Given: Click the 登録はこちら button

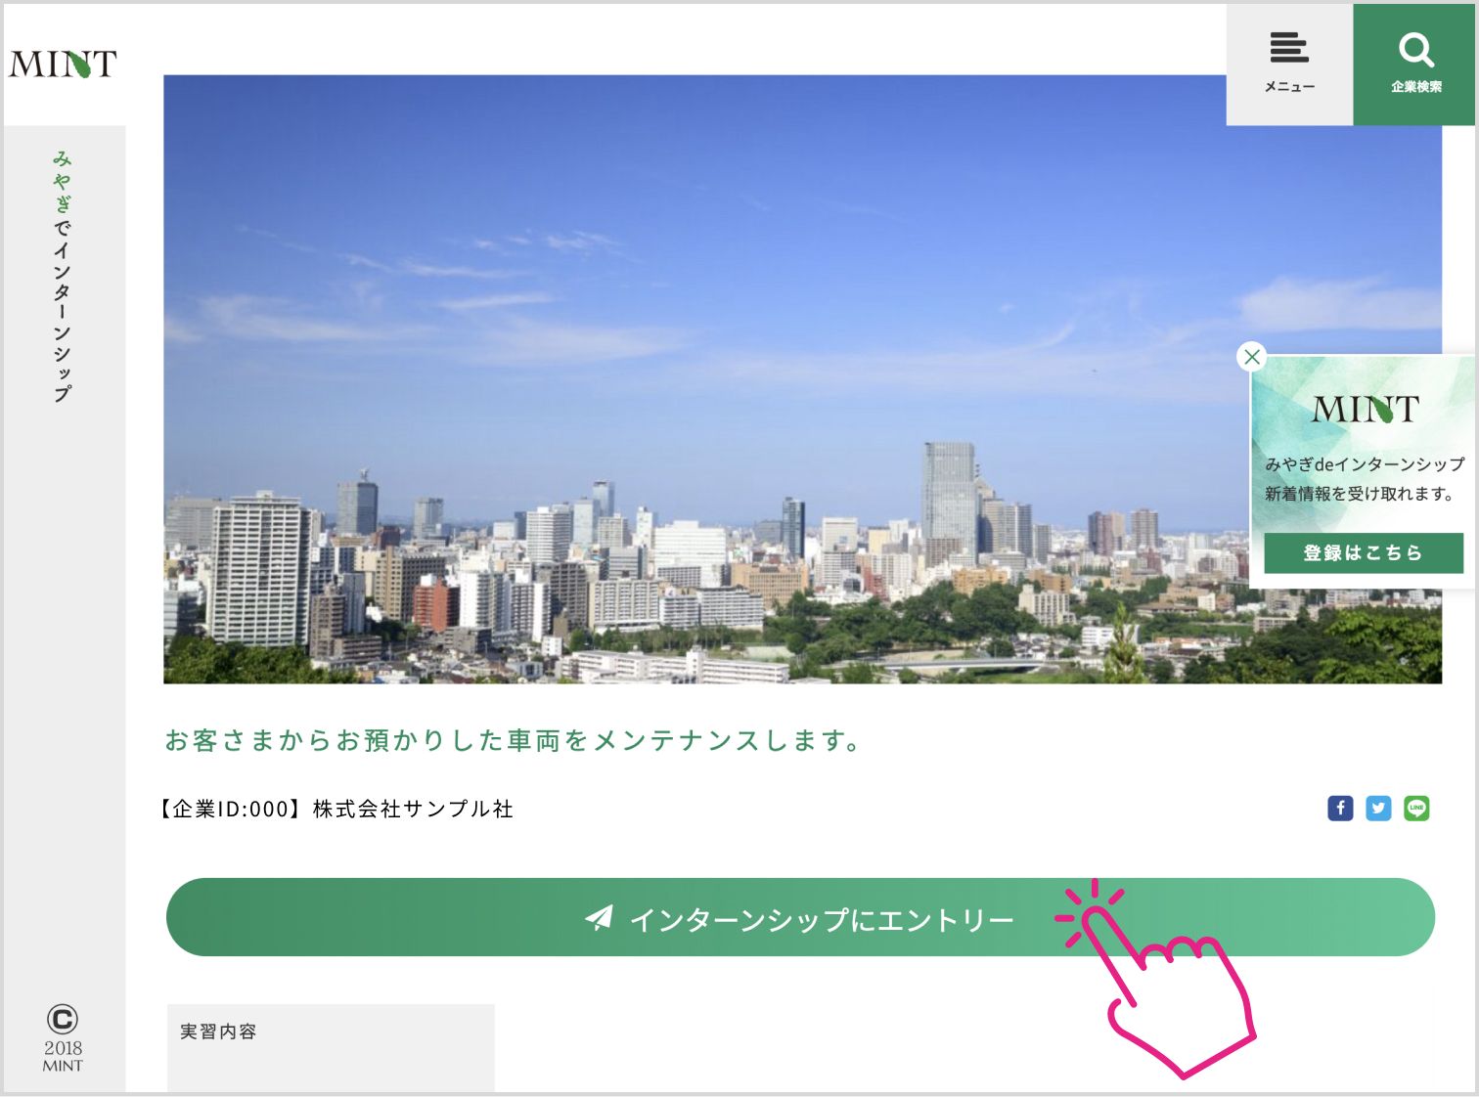Looking at the screenshot, I should 1364,553.
